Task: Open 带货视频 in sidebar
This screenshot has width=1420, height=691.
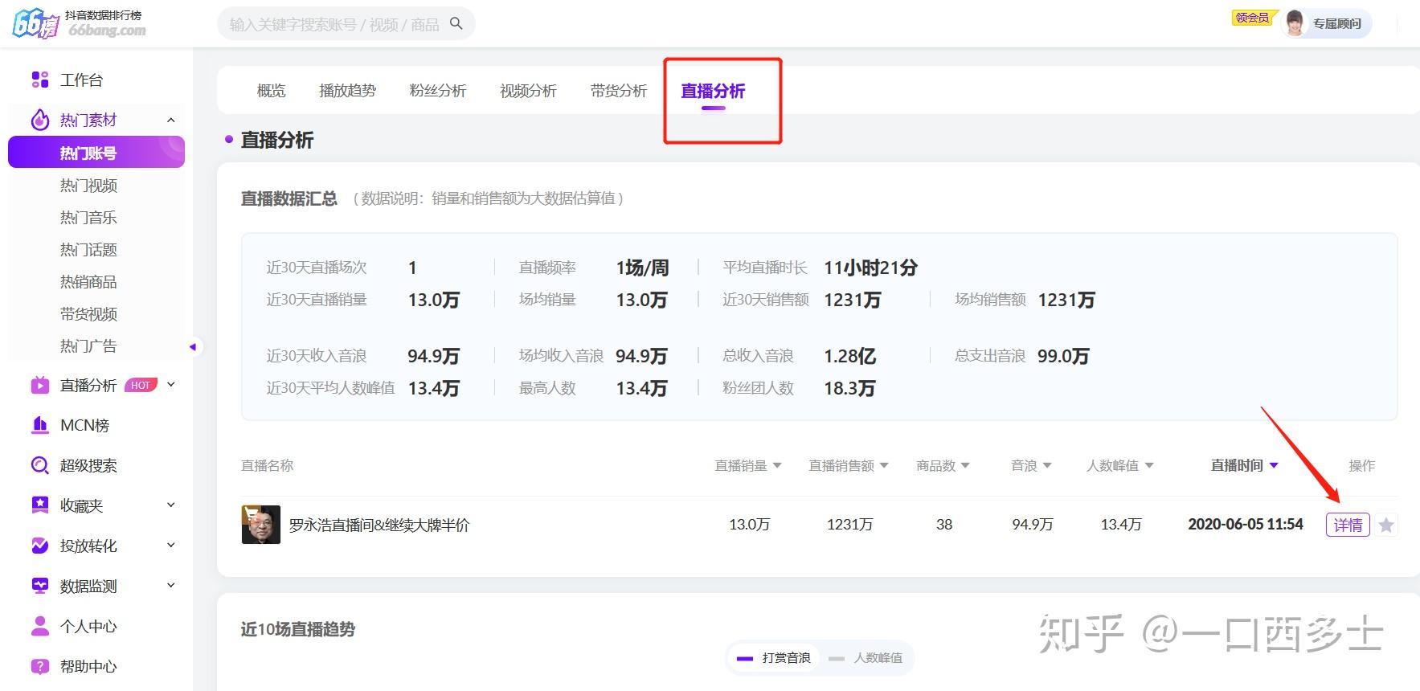Action: point(88,314)
